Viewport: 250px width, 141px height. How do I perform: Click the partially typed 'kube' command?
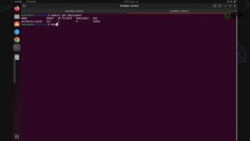click(54, 24)
